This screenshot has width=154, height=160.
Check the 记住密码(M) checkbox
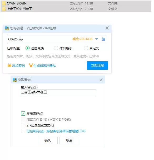pyautogui.click(x=23, y=131)
